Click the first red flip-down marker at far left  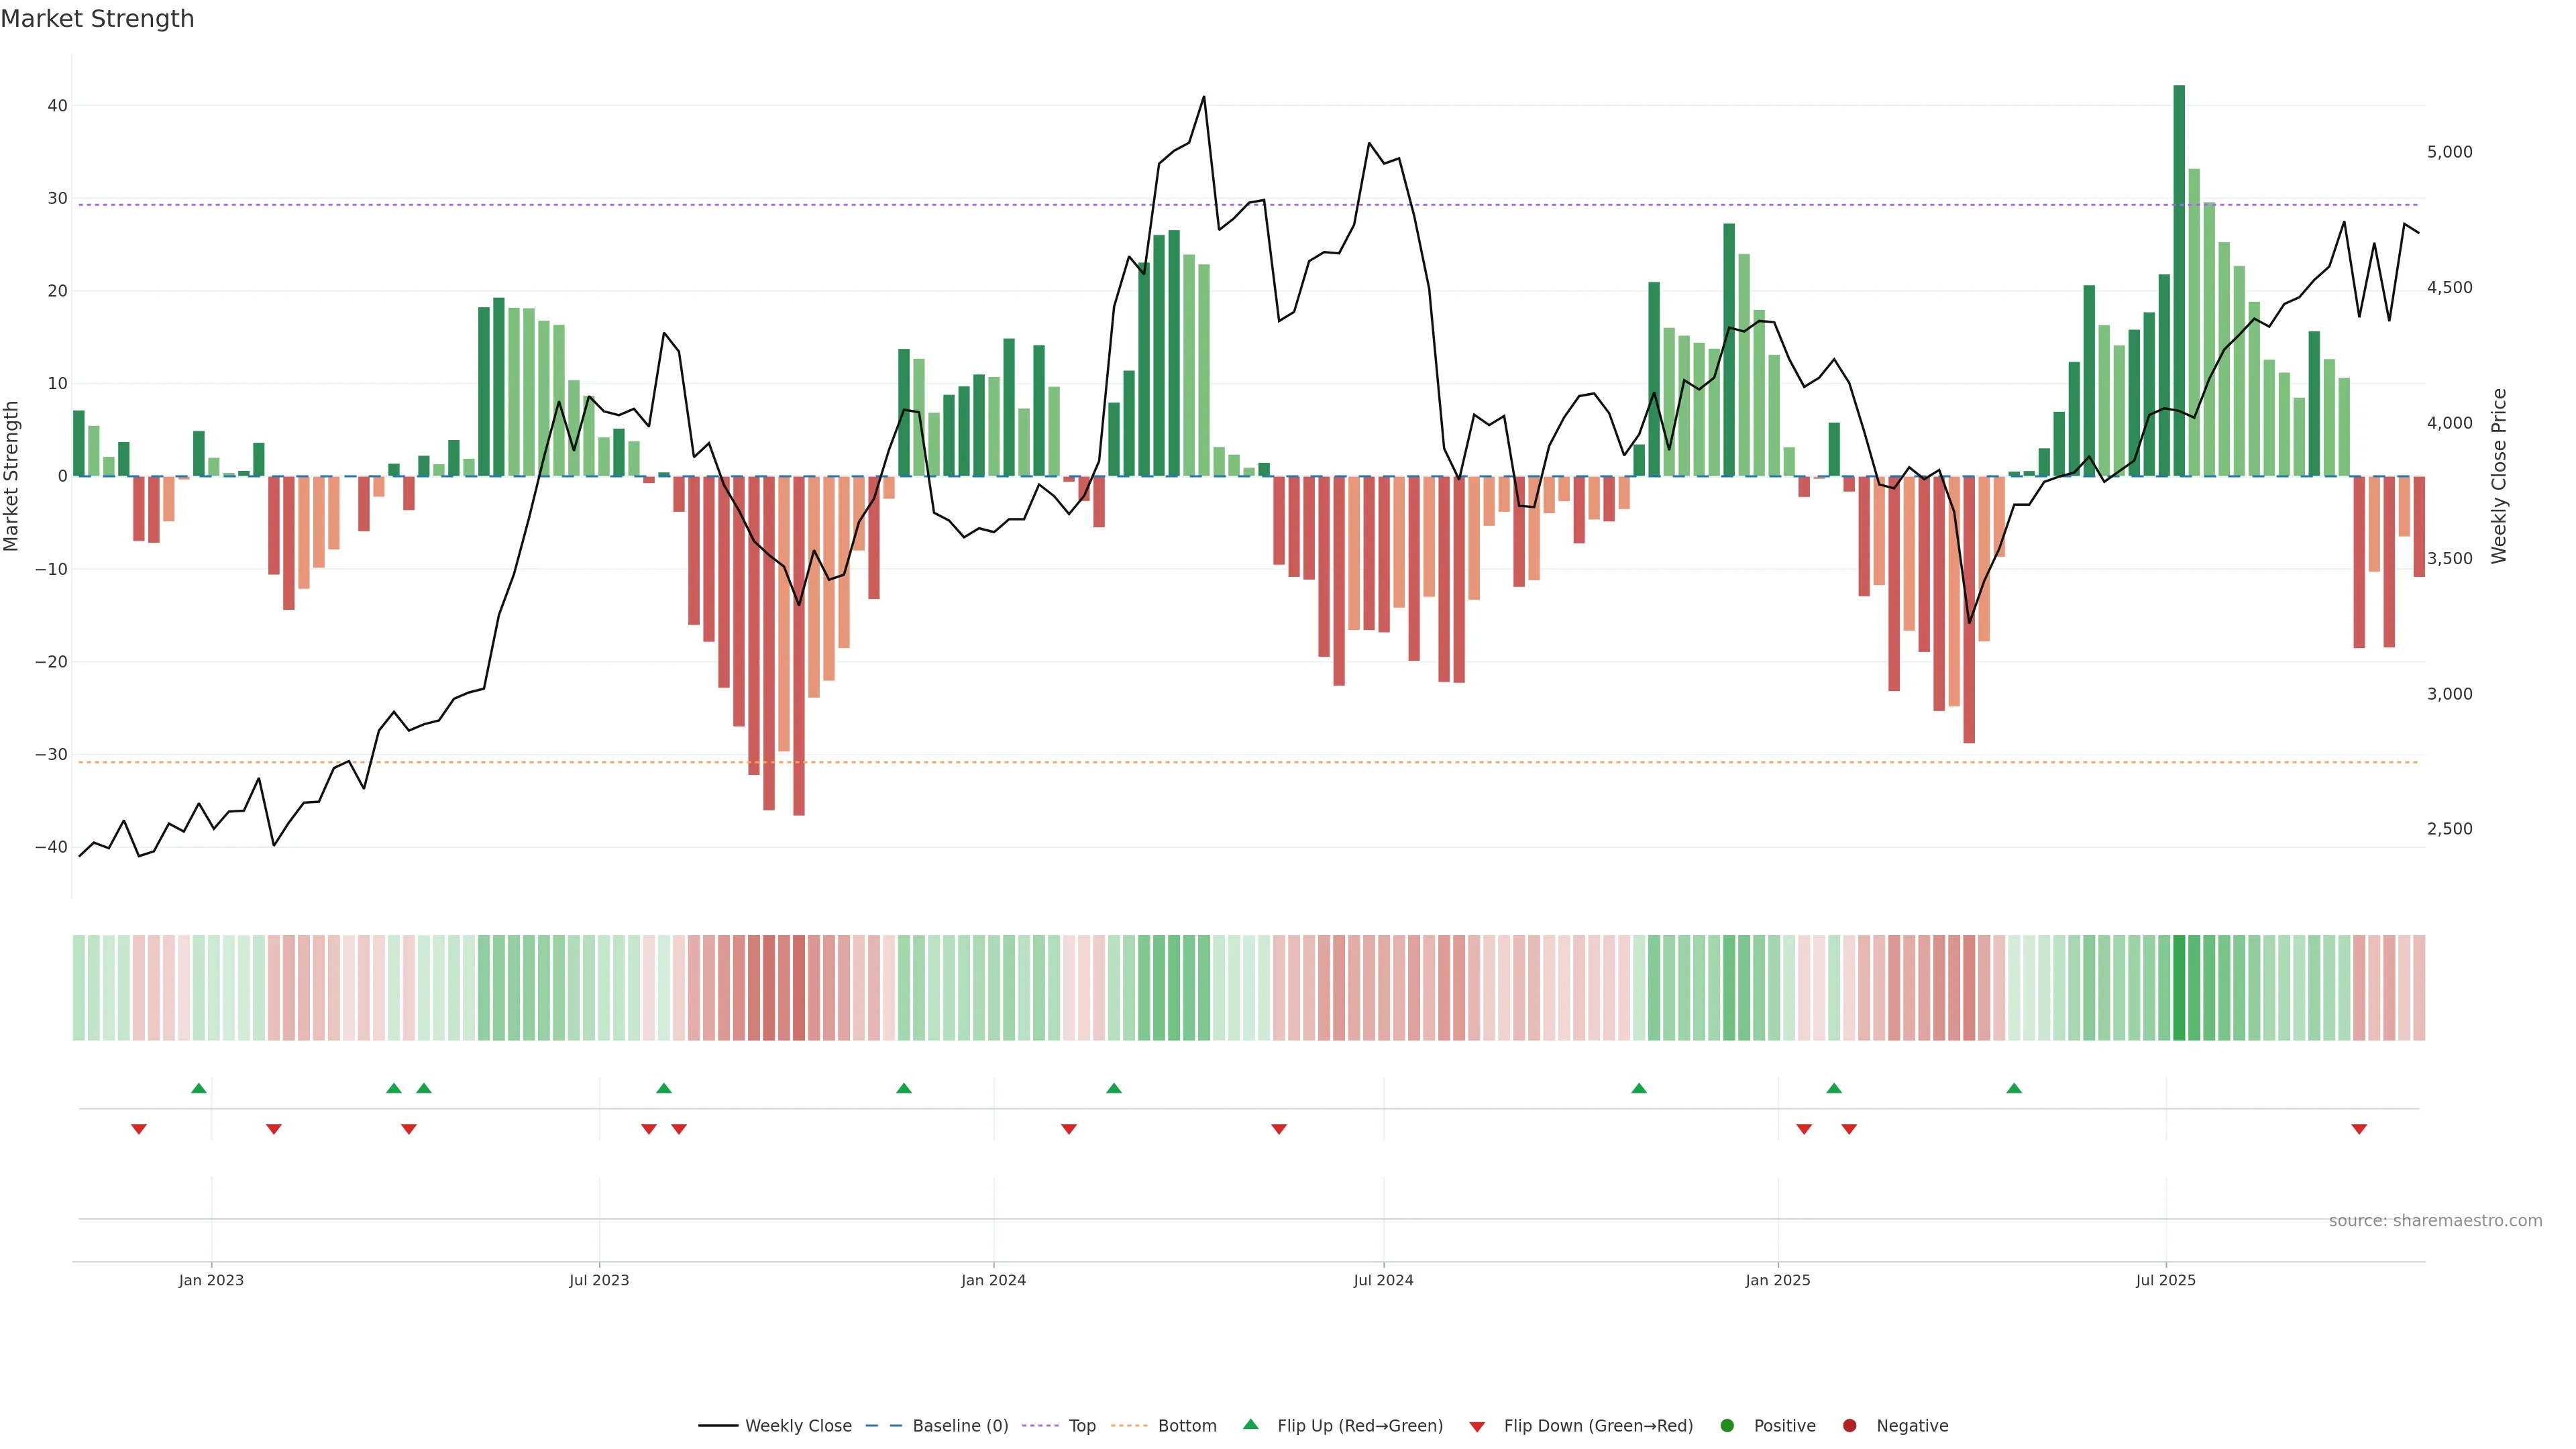[139, 1129]
